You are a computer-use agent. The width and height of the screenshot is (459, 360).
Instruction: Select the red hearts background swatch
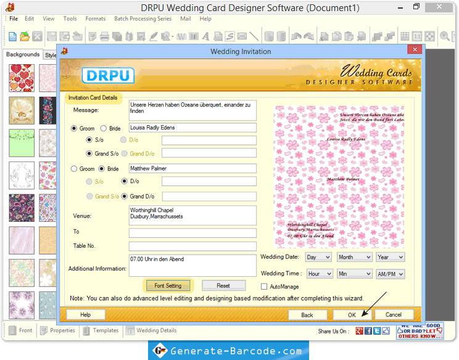(x=22, y=78)
